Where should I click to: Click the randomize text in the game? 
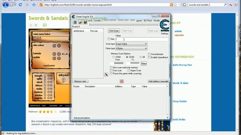(49, 65)
